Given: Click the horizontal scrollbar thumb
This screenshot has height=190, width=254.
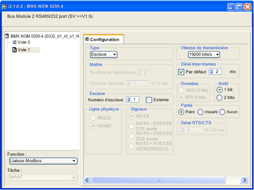Looking at the screenshot, I should click(158, 180).
